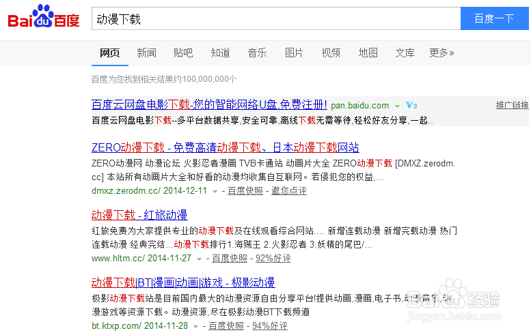Expand the dropdown arrow beside pan.baidu.com
Viewport: 531px width, 335px height.
tap(397, 106)
